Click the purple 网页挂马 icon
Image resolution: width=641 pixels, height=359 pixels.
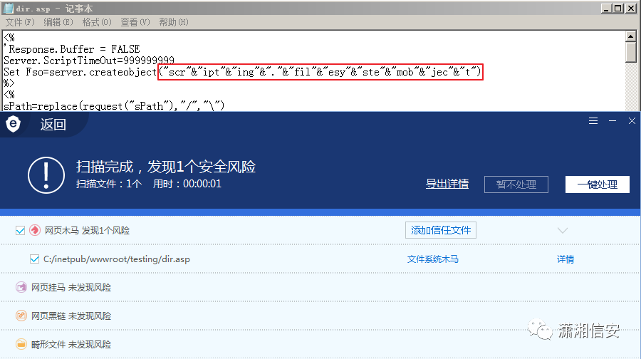tap(21, 288)
